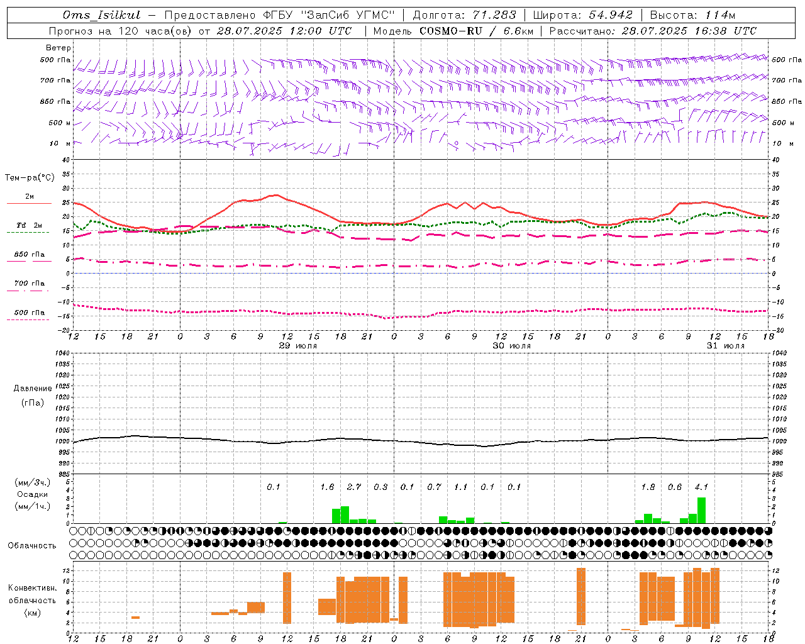
Task: Click the 1.1 precipitation amount
Action: click(461, 487)
